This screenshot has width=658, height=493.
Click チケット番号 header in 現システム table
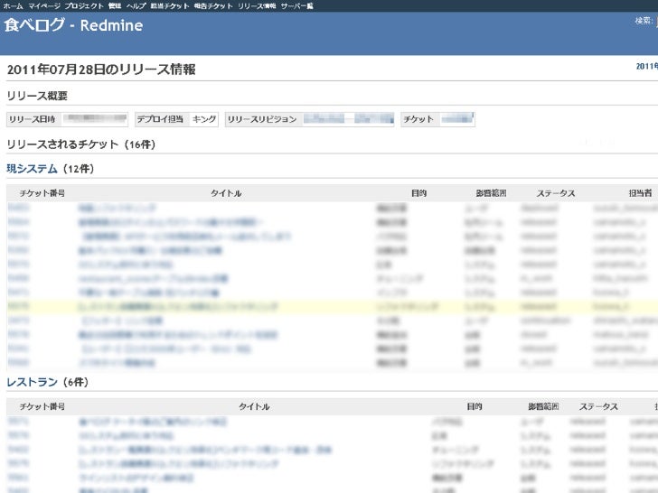coord(42,193)
